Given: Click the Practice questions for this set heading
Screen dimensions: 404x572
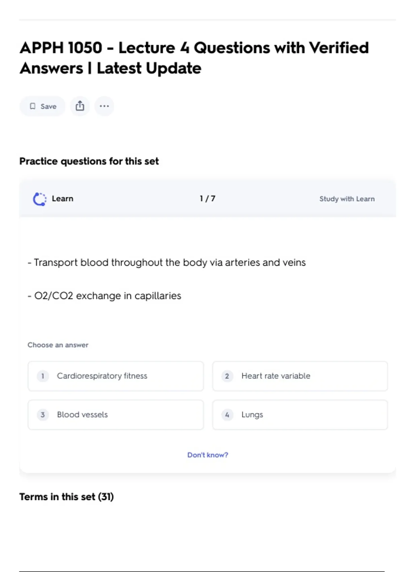Looking at the screenshot, I should coord(89,161).
